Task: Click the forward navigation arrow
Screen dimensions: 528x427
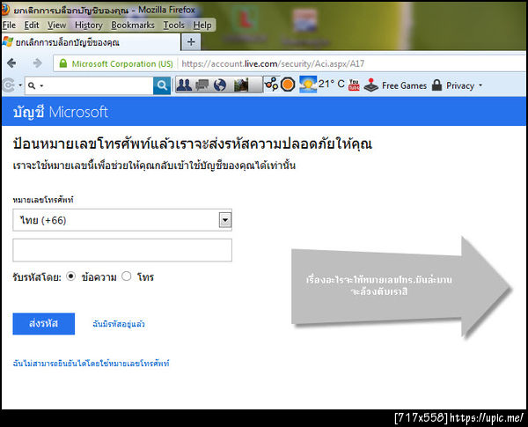Action: click(37, 63)
